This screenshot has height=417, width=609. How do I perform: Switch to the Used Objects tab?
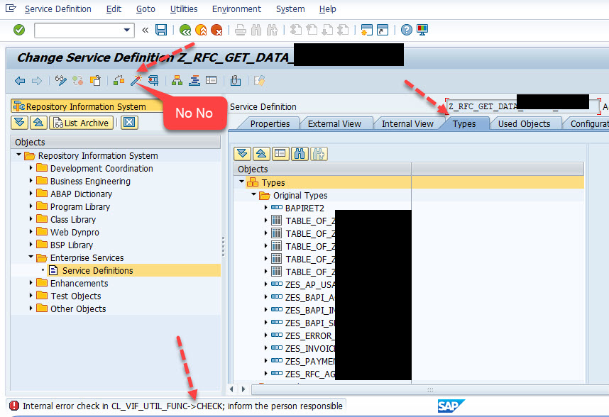[524, 123]
